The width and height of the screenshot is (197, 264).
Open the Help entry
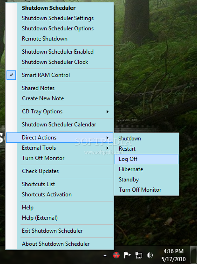coord(60,208)
